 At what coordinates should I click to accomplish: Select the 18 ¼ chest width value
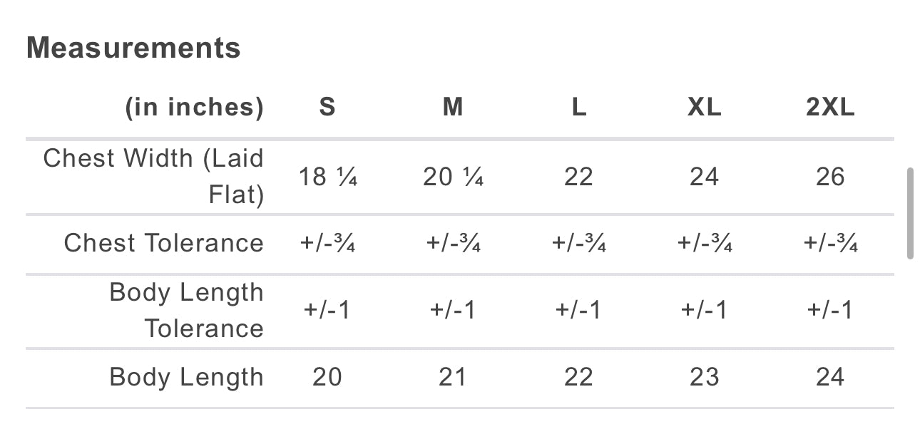click(327, 177)
